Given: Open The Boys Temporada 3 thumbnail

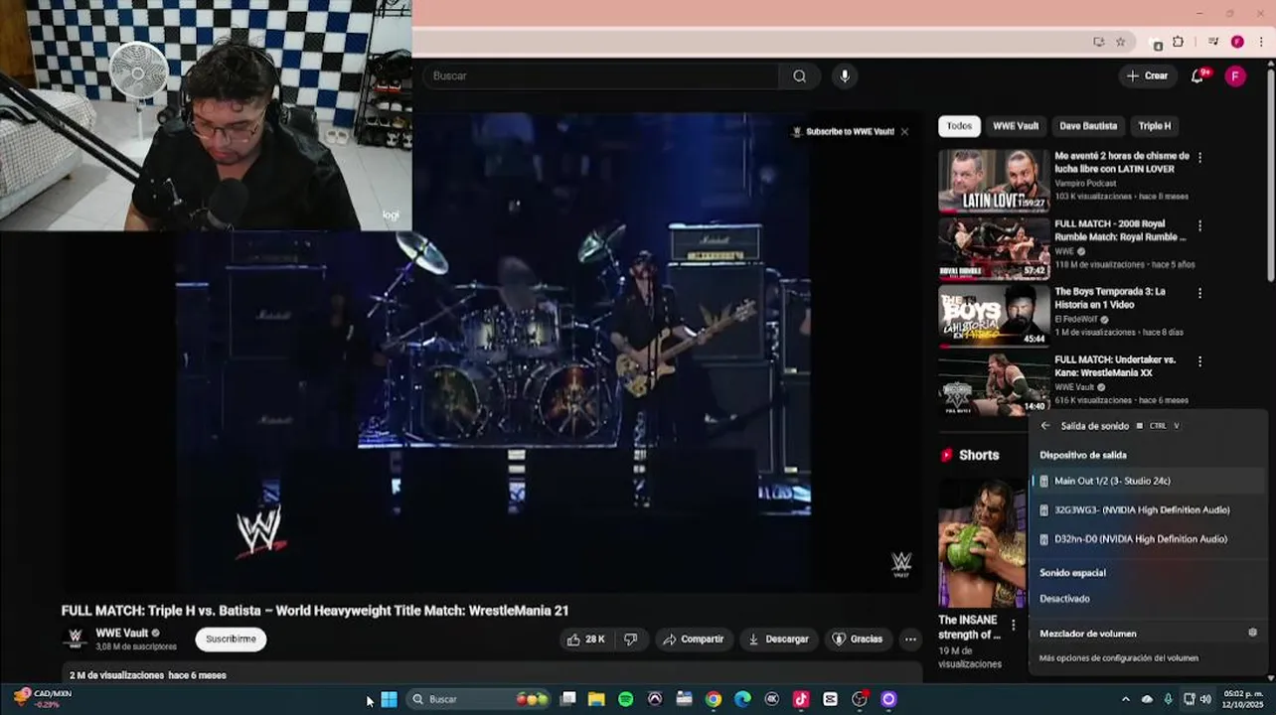Looking at the screenshot, I should click(994, 316).
